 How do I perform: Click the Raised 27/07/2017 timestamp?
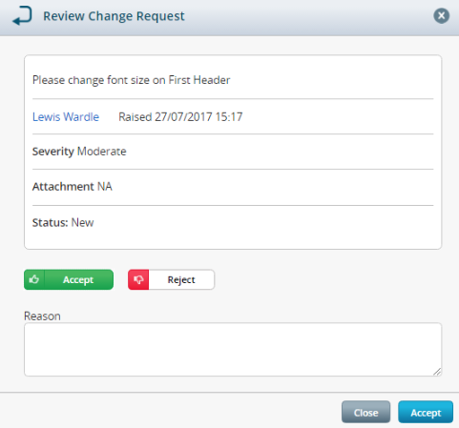click(x=180, y=117)
